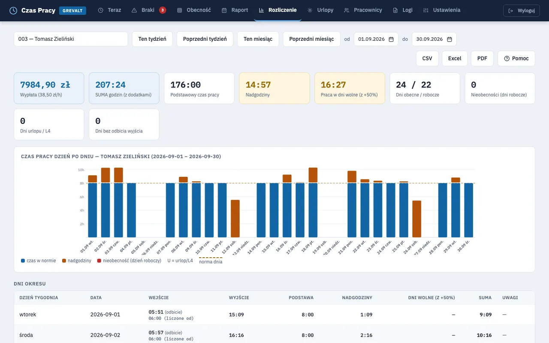Click the Wypłata card showing 7984,90 zł
Image resolution: width=549 pixels, height=343 pixels.
[49, 88]
